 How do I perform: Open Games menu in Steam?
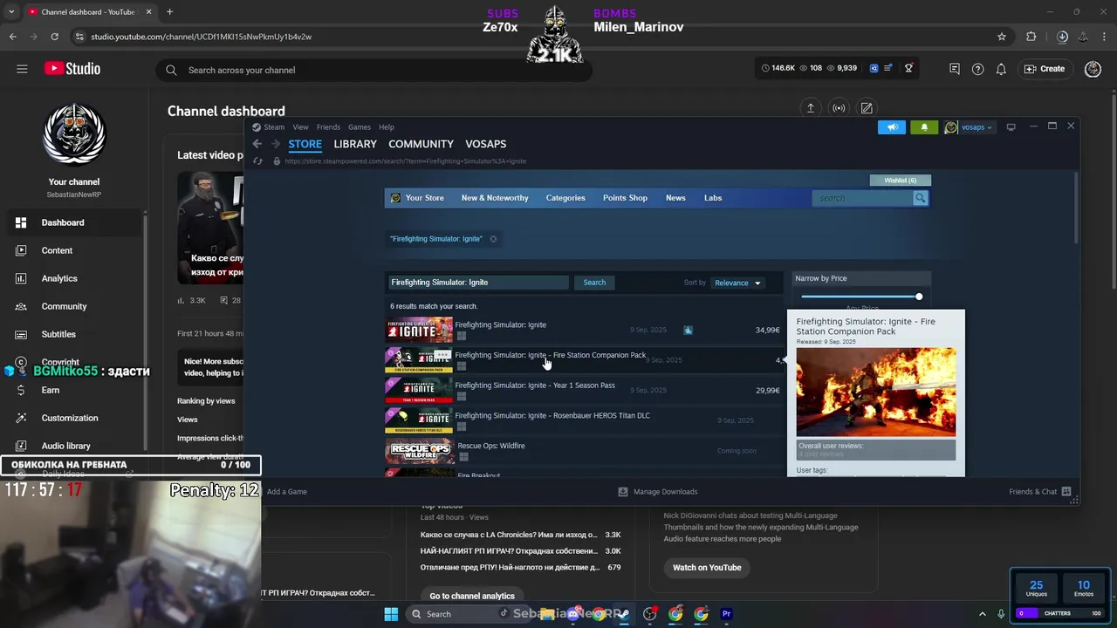tap(360, 127)
